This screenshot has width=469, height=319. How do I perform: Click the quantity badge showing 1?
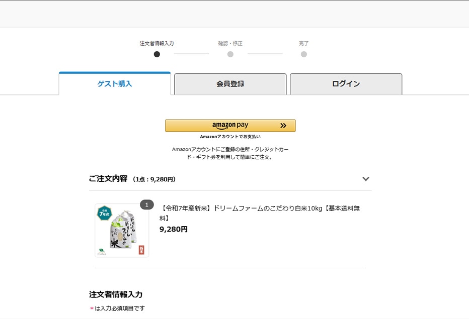[146, 204]
